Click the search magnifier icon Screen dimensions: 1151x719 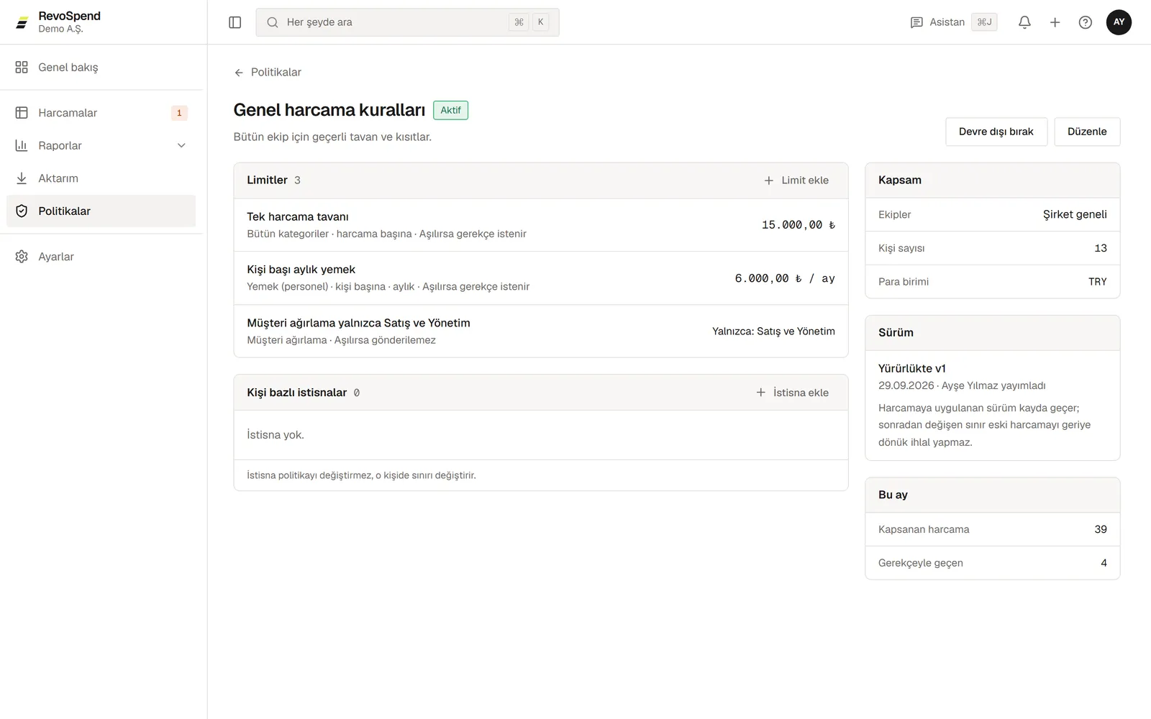click(273, 22)
